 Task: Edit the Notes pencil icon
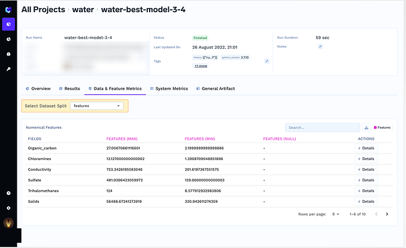320,46
